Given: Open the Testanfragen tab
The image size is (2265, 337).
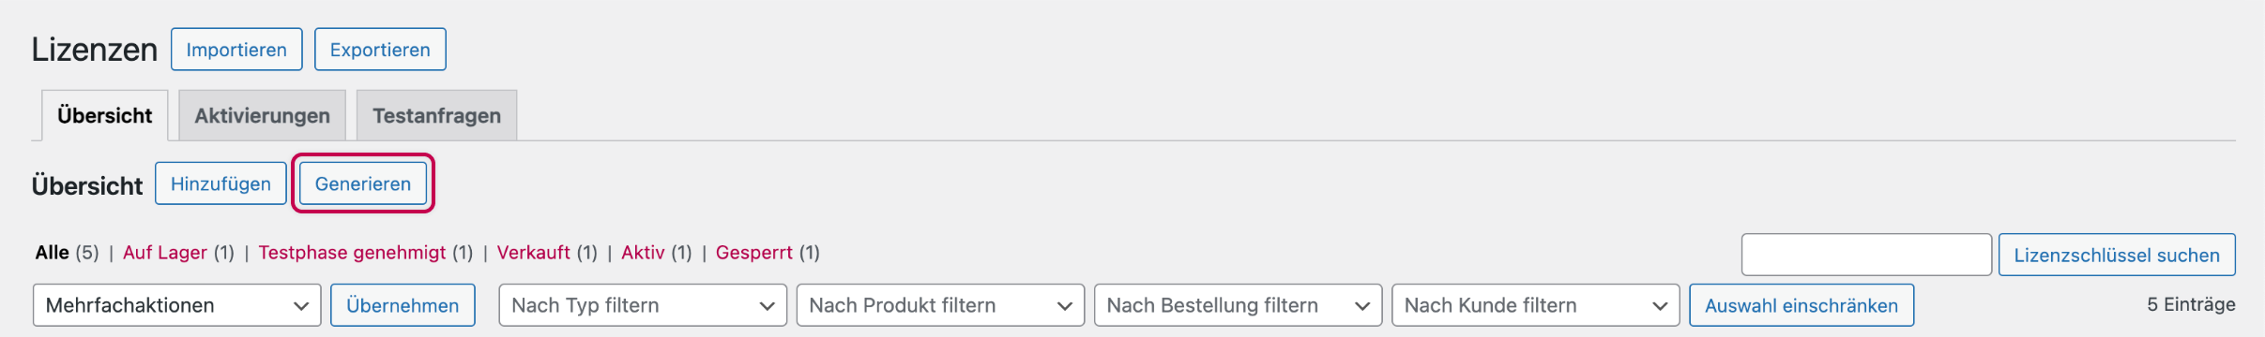Looking at the screenshot, I should tap(436, 115).
